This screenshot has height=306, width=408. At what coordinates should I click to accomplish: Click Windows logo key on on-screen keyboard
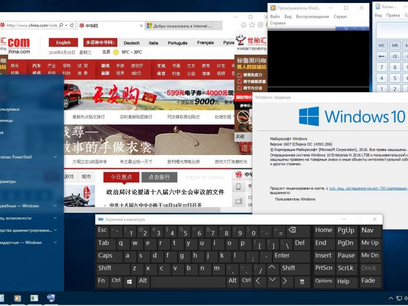pyautogui.click(x=130, y=282)
